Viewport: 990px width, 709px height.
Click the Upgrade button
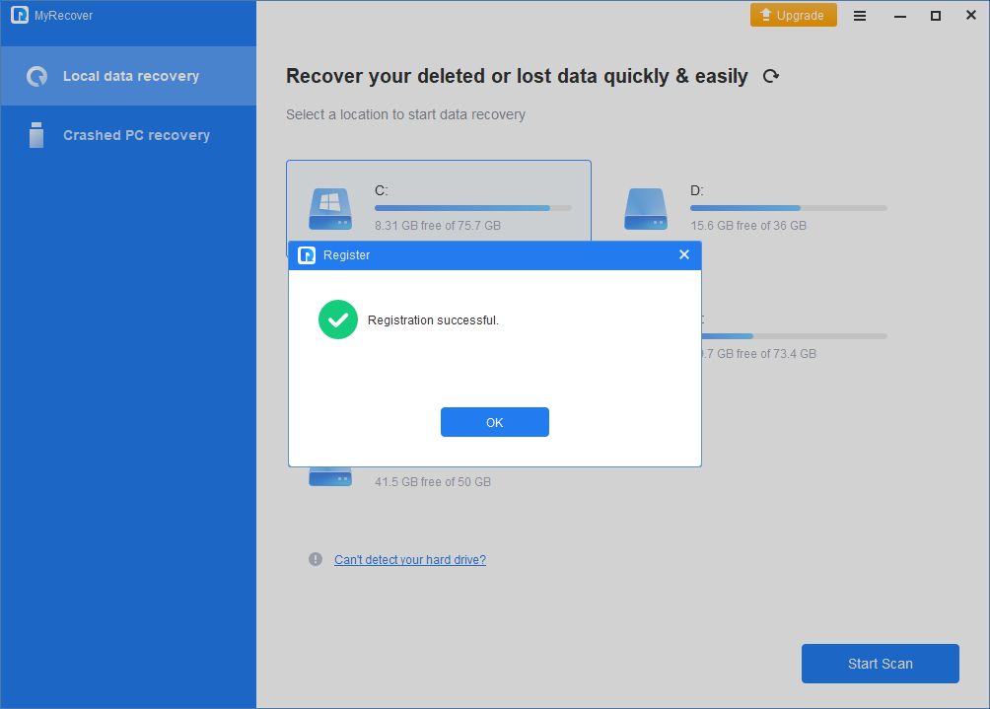(793, 15)
